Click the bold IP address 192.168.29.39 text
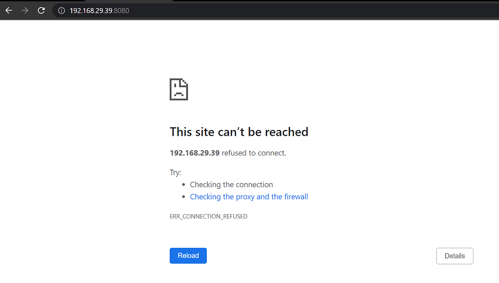 [194, 153]
